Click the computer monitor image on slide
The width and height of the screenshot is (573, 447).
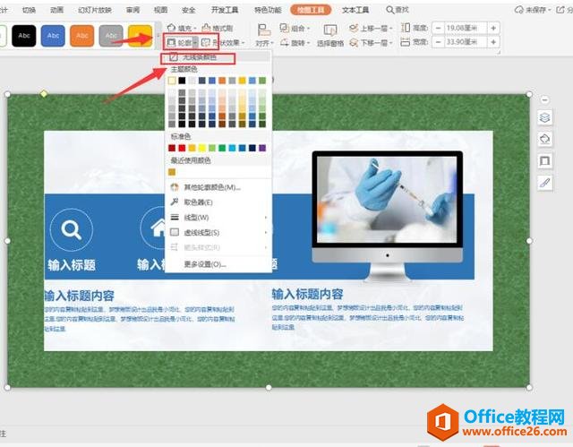(388, 216)
